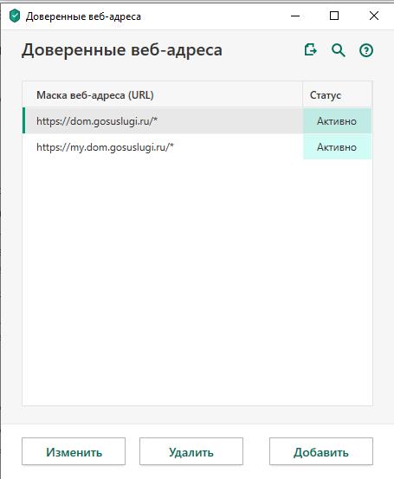
Task: Sort by Маска веб-адреса (URL) column header
Action: pyautogui.click(x=163, y=95)
